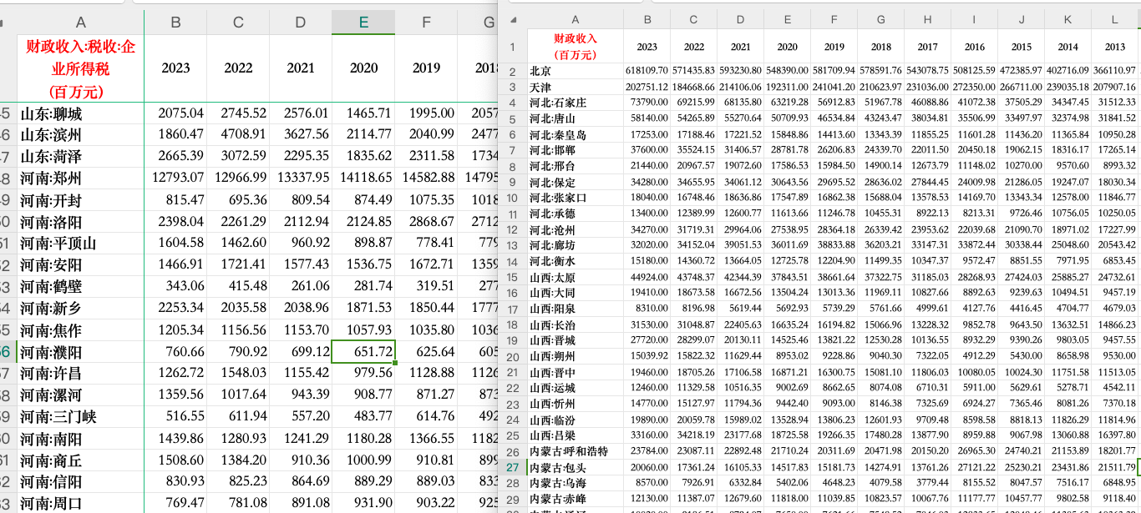
Task: Select column B header in the 企业所得税 sheet
Action: click(175, 23)
